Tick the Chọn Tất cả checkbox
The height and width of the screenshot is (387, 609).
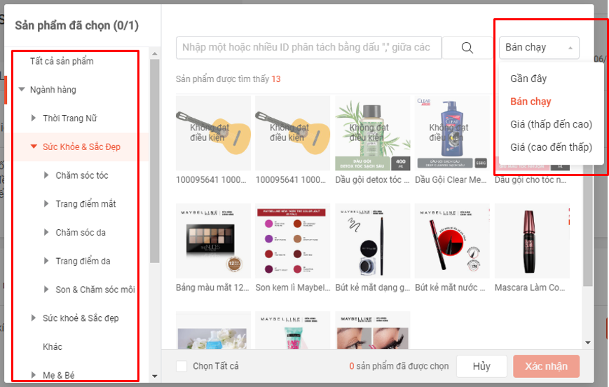click(182, 366)
